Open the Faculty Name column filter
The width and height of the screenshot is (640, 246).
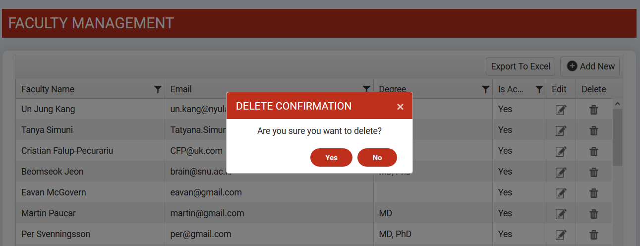(x=158, y=89)
